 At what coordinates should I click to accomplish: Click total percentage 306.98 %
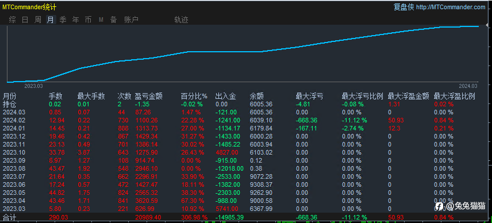coord(194,217)
